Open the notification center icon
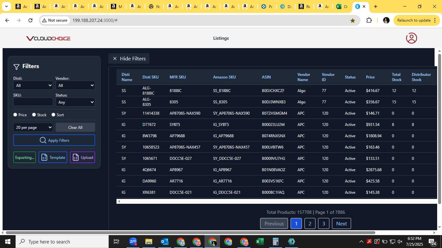 click(x=432, y=242)
